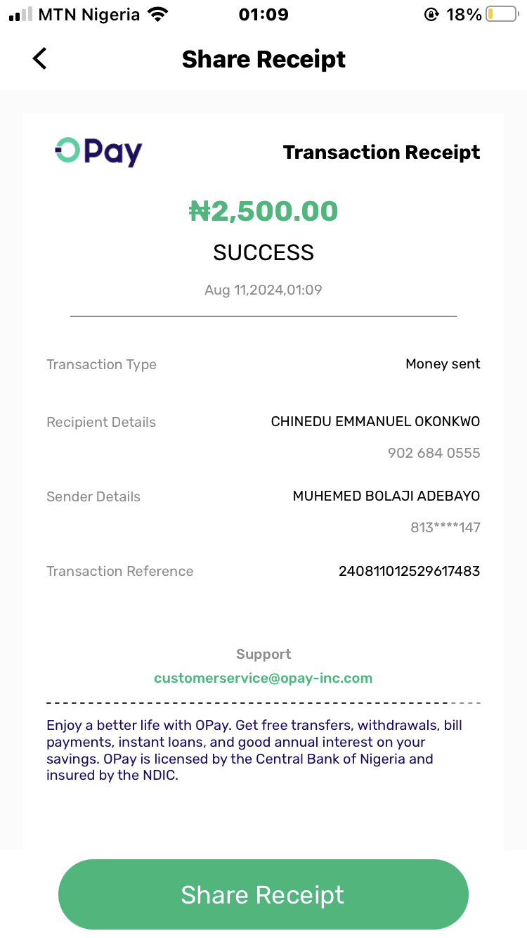Tap recipient phone number 902 684 0555
This screenshot has height=938, width=527.
click(x=434, y=453)
